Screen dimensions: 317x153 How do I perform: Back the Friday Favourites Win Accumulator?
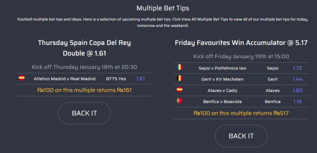241,136
